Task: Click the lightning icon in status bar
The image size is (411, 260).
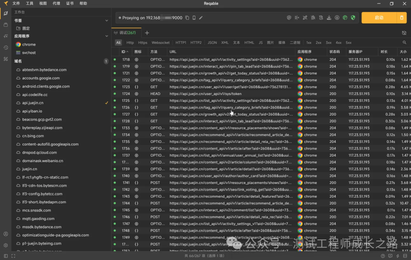Action: 398,256
